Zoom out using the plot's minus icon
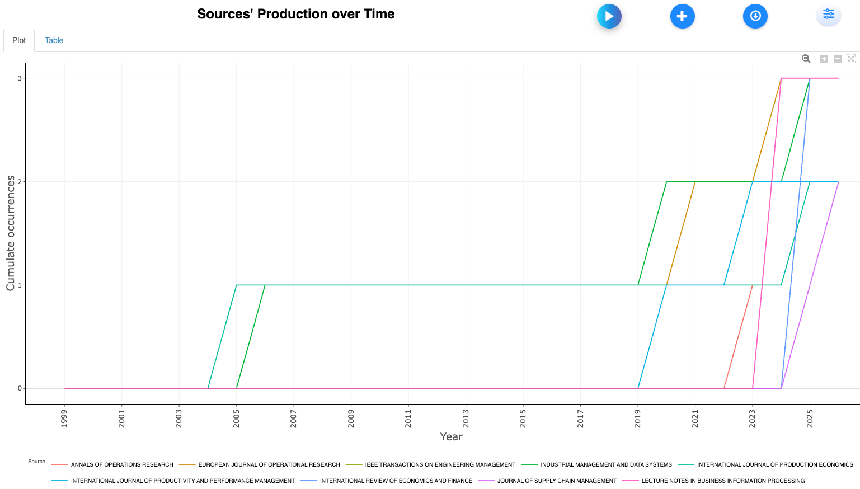The width and height of the screenshot is (860, 489). tap(838, 59)
